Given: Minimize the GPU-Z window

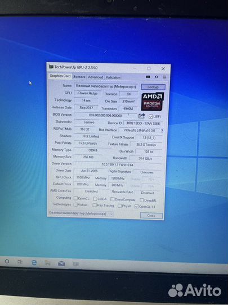Looking at the screenshot, I should [x=135, y=68].
